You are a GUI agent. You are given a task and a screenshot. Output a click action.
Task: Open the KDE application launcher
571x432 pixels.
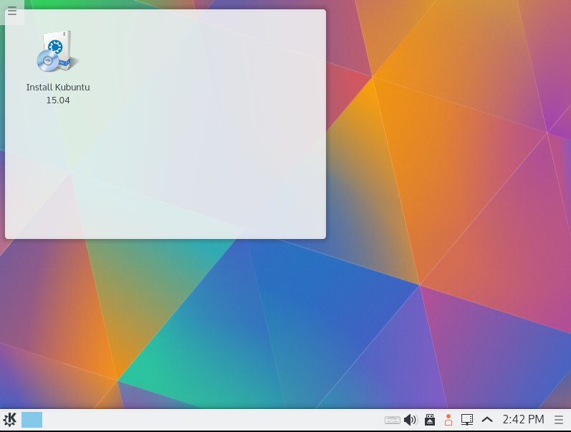(10, 420)
